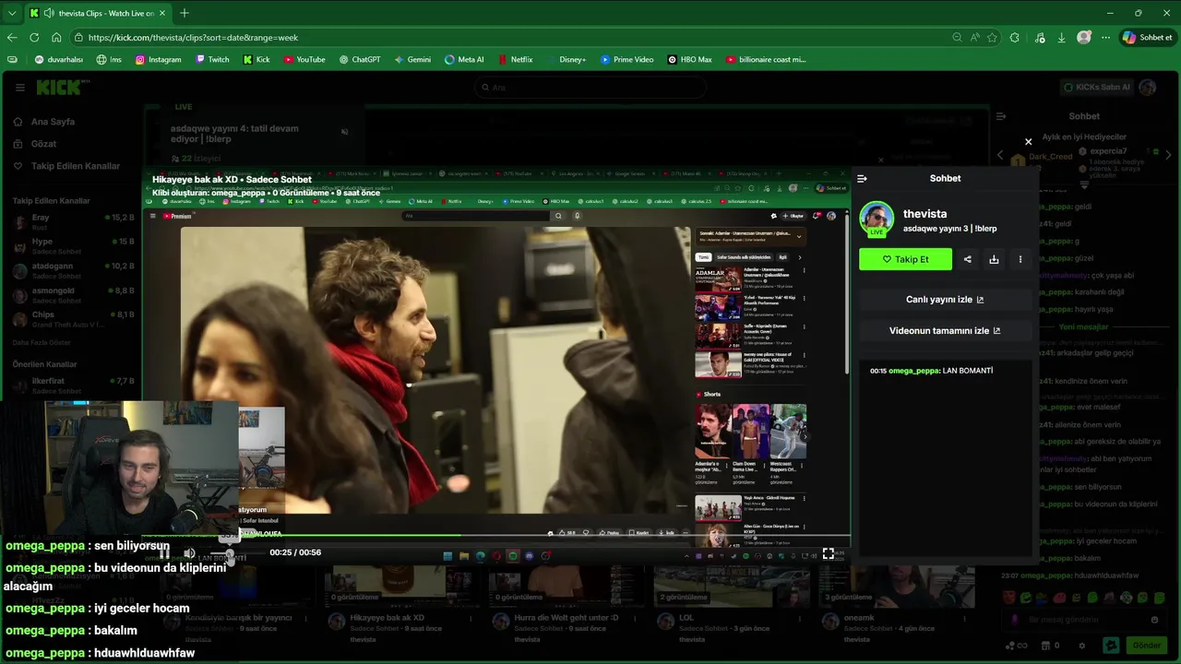Screen dimensions: 1181x664
Task: Seek on the clip progress bar
Action: tap(496, 535)
